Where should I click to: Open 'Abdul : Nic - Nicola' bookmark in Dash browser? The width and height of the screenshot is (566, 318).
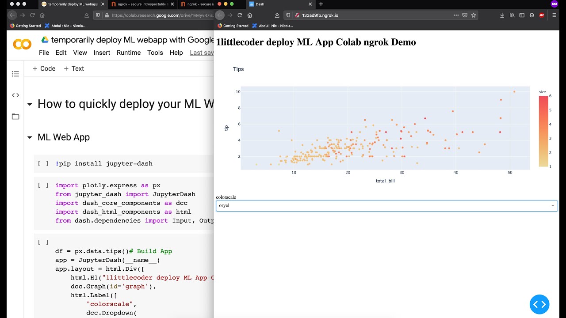click(273, 26)
